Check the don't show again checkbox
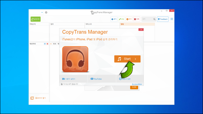 [x=62, y=84]
